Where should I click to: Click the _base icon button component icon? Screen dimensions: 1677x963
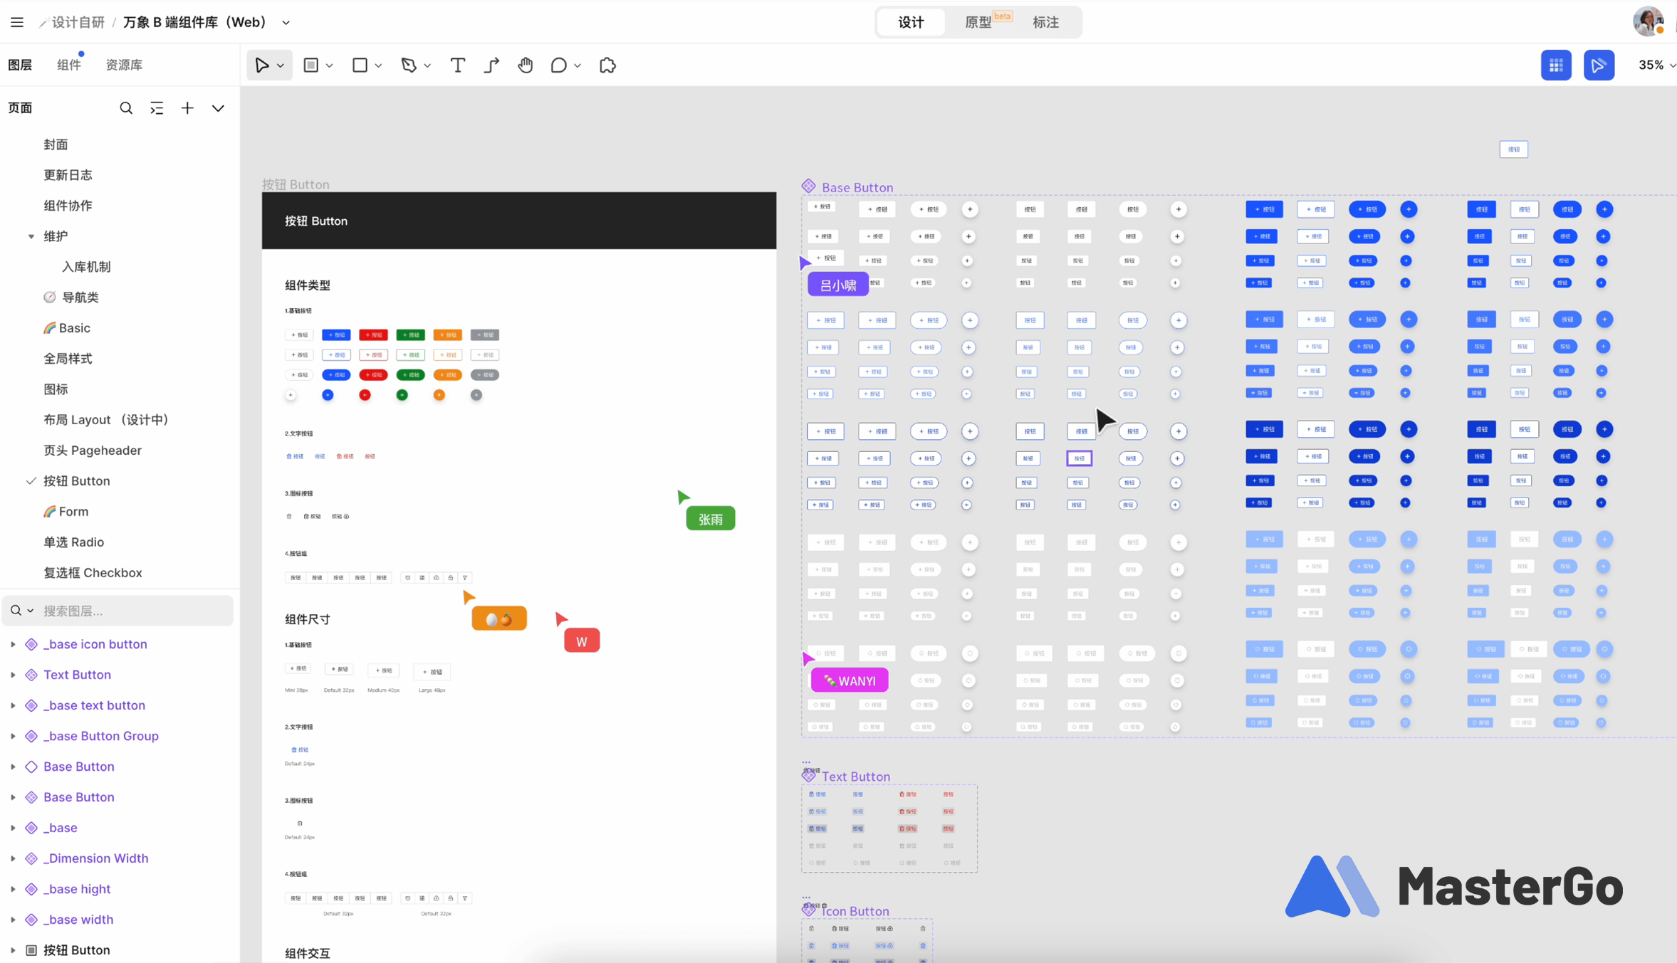coord(31,644)
